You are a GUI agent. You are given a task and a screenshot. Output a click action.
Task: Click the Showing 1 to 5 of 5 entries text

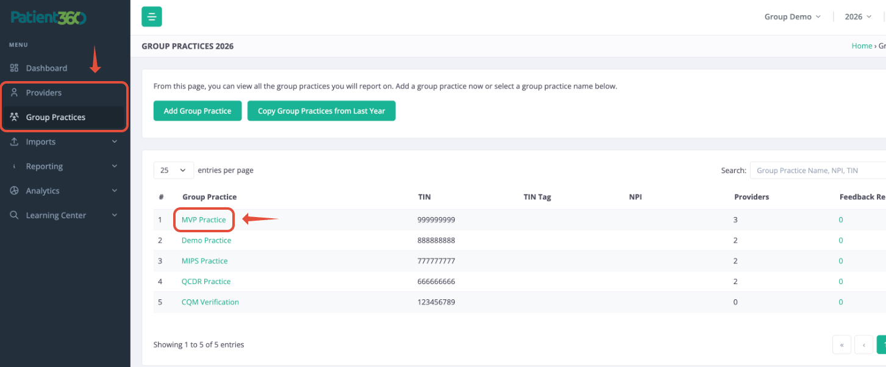click(199, 344)
